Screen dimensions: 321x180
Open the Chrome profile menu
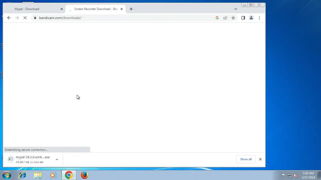coord(251,18)
